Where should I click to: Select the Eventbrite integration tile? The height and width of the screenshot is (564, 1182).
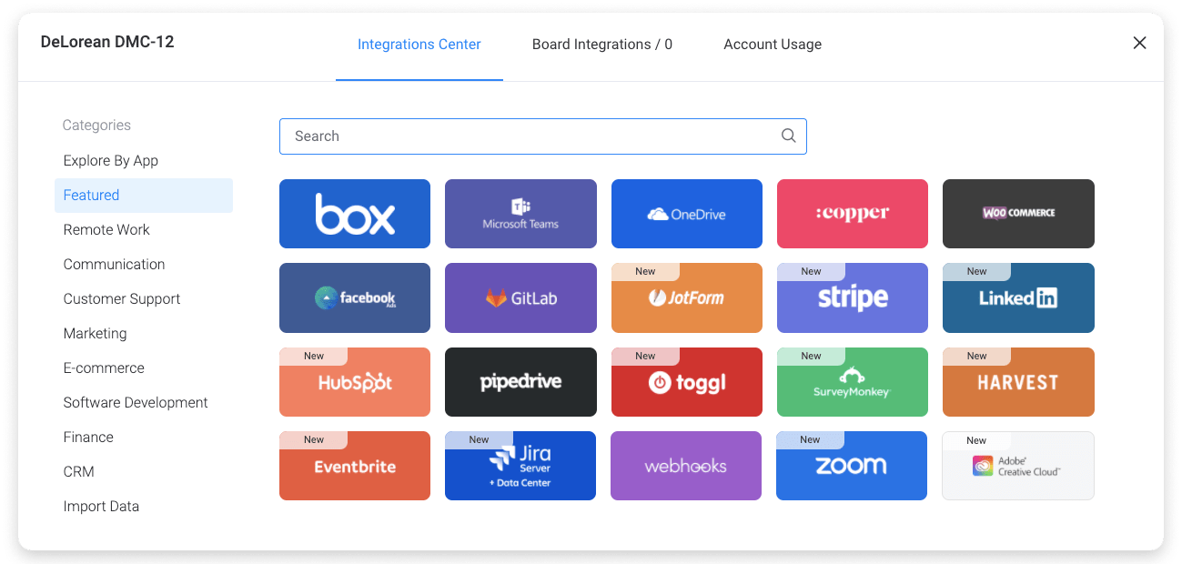click(355, 466)
